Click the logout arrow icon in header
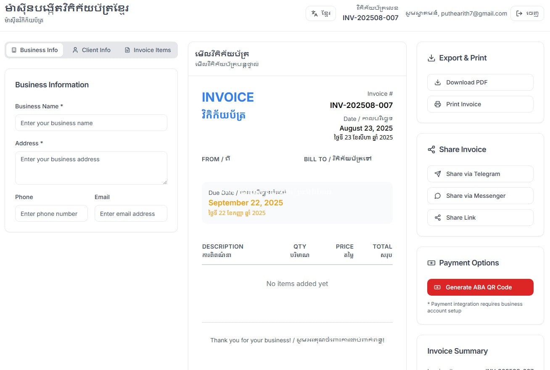Screen dimensions: 550x370 coord(519,13)
